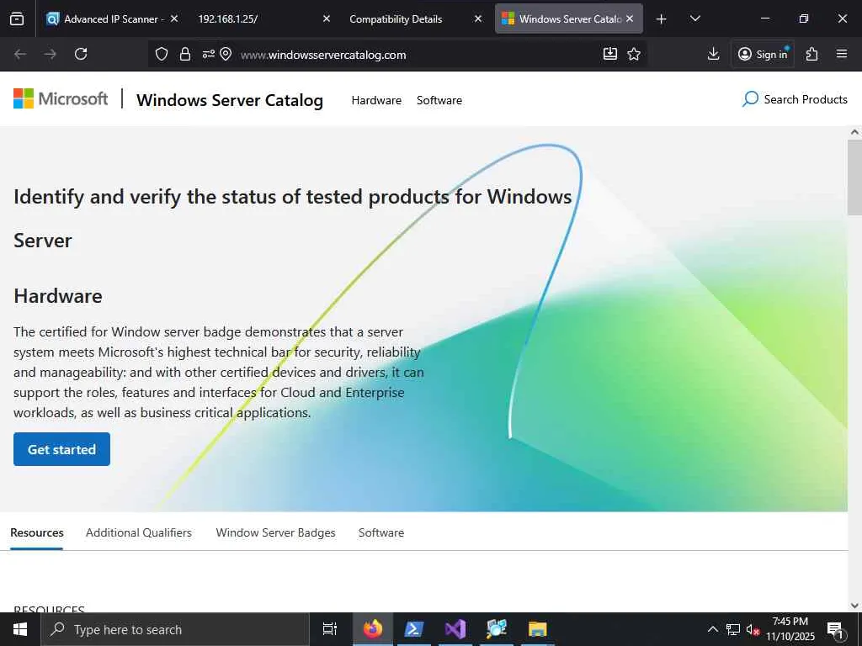Open tracking protection shield icon
Viewport: 862px width, 646px height.
(x=161, y=54)
